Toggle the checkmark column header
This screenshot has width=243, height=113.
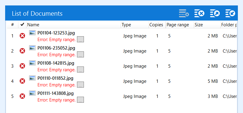[x=22, y=24]
